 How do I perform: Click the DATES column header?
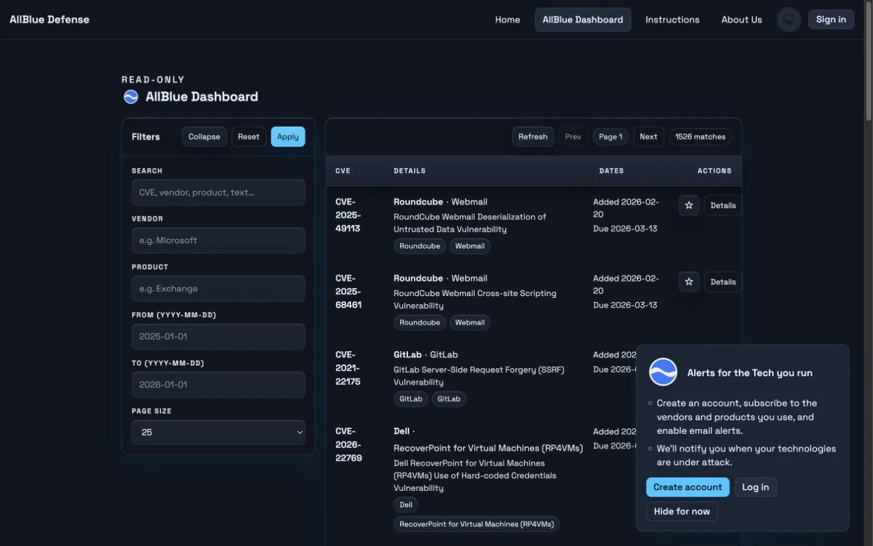coord(611,171)
